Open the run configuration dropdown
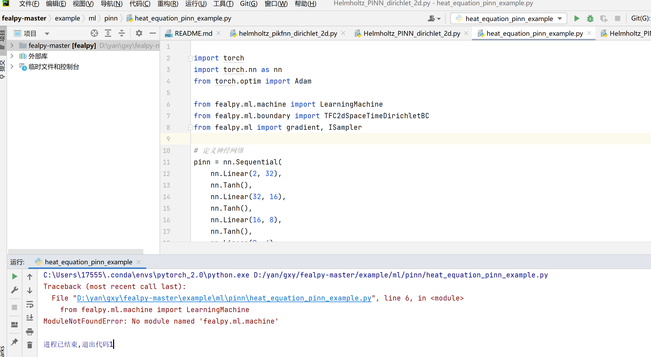This screenshot has height=357, width=651. [560, 18]
